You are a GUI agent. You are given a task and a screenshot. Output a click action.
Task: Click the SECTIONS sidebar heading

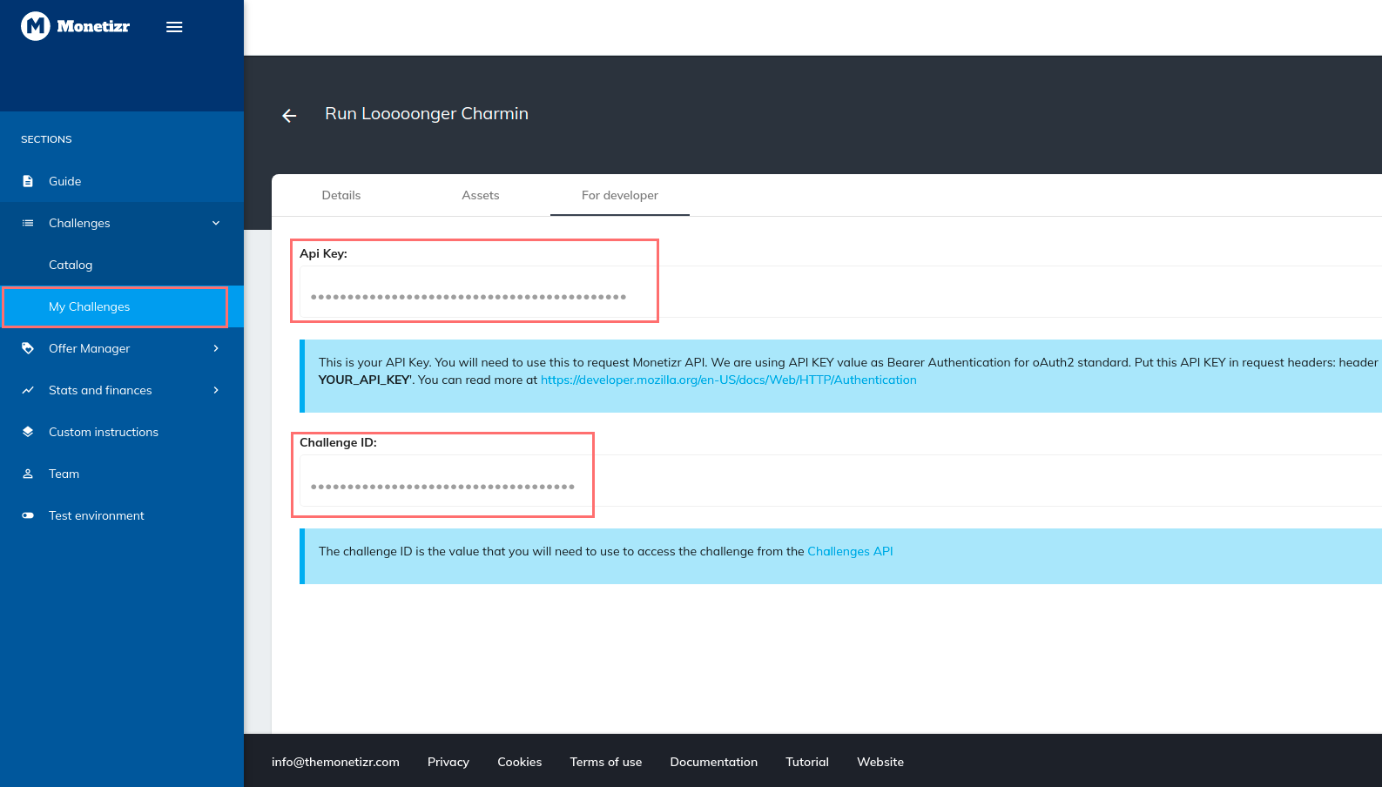pyautogui.click(x=46, y=139)
